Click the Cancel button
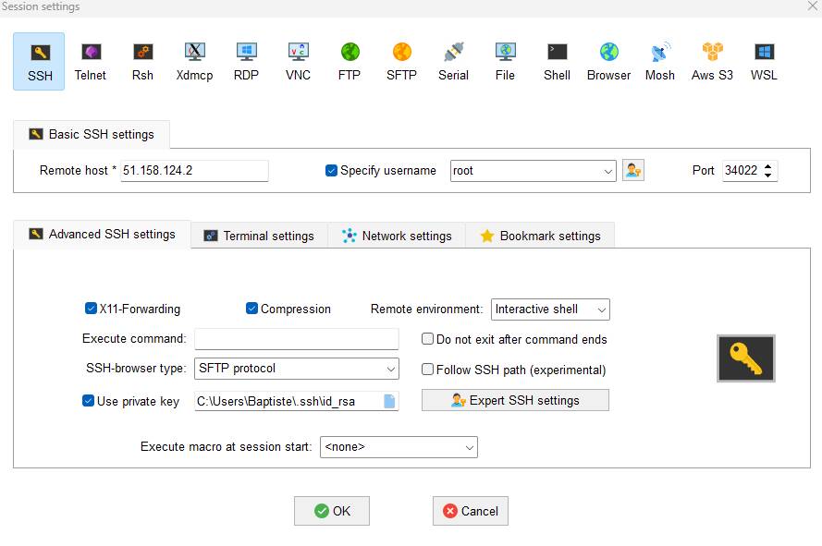 pos(471,511)
